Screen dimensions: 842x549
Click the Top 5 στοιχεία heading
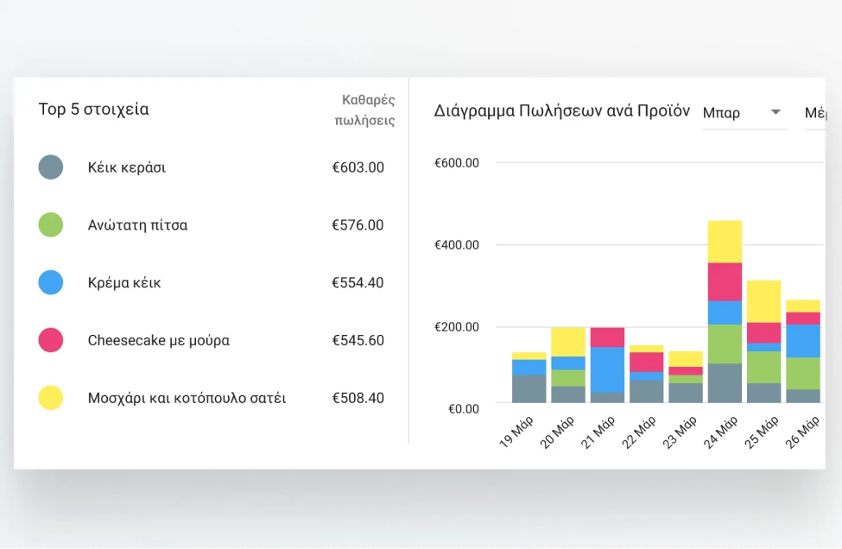92,109
